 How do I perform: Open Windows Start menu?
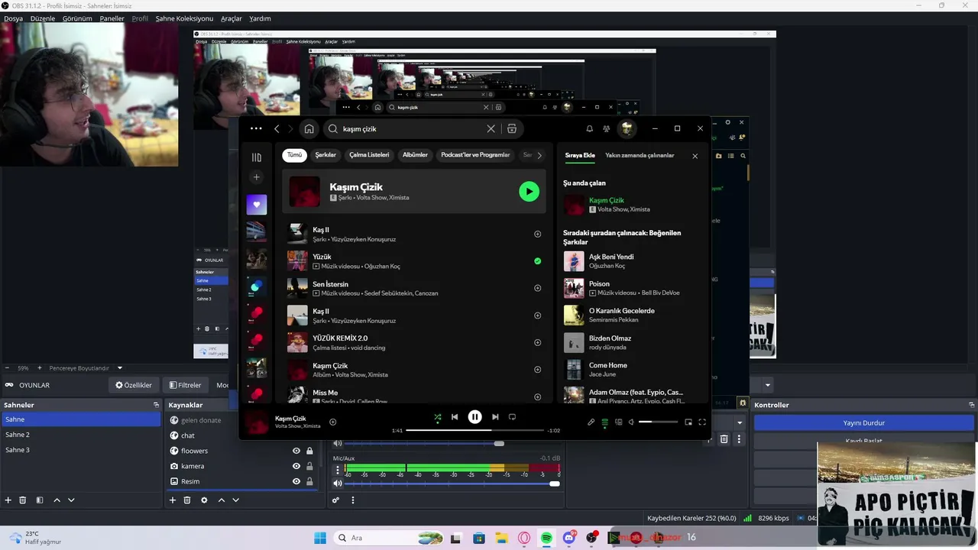pyautogui.click(x=319, y=538)
